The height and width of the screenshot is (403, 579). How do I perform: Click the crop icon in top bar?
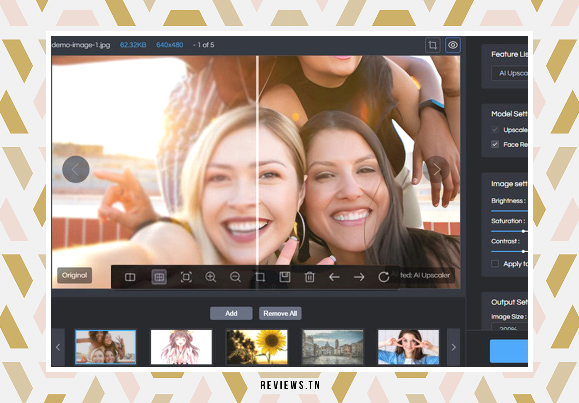click(433, 45)
